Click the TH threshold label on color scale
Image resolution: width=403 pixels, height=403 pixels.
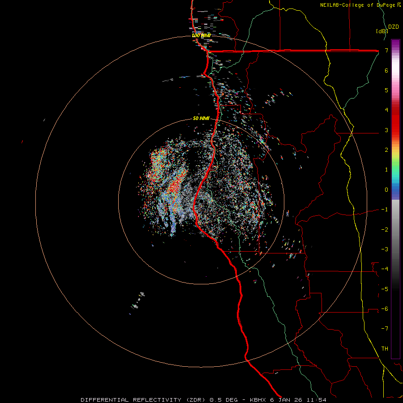point(385,348)
